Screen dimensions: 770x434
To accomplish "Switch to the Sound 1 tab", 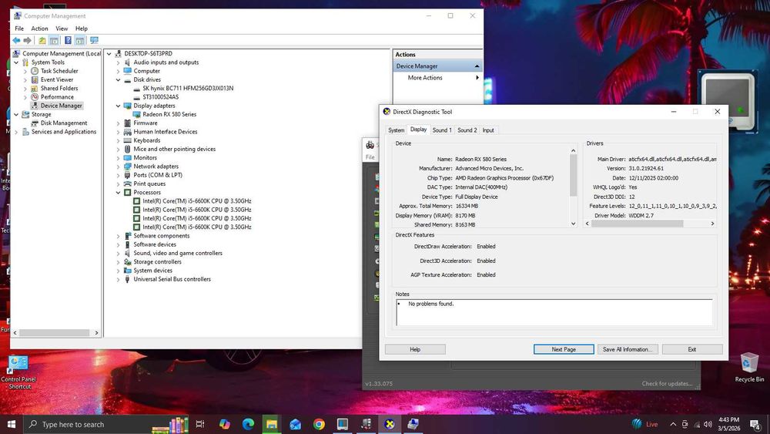I will pyautogui.click(x=442, y=130).
